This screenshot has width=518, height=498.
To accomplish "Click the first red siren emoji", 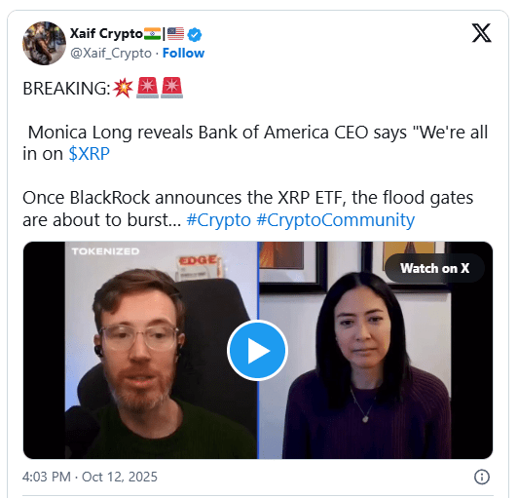I will coord(147,88).
